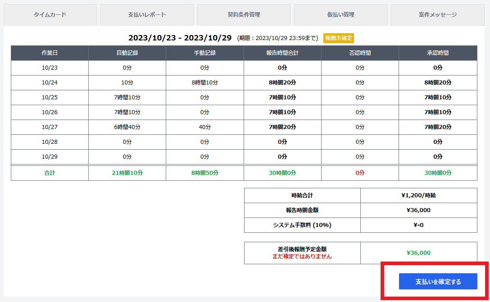The image size is (490, 302).
Task: Click the 否認時間 column header
Action: click(360, 53)
